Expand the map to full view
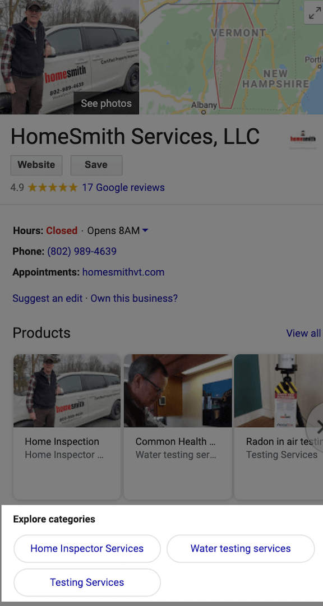The width and height of the screenshot is (323, 606). (x=314, y=13)
